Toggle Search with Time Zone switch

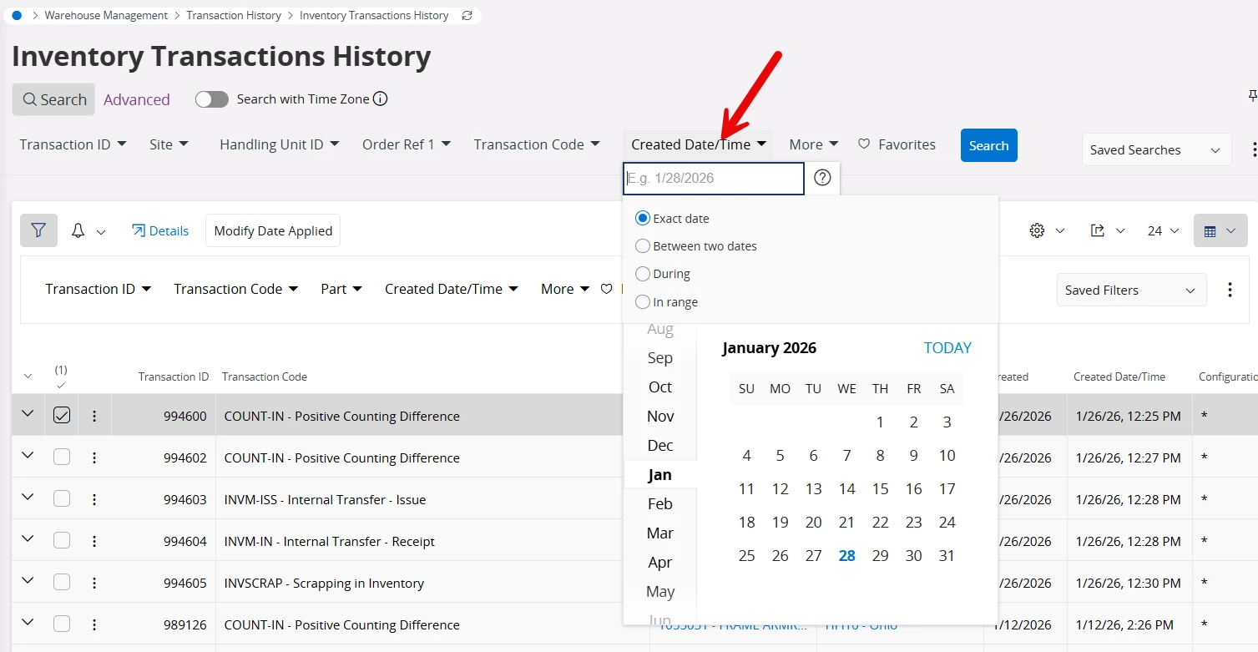212,99
